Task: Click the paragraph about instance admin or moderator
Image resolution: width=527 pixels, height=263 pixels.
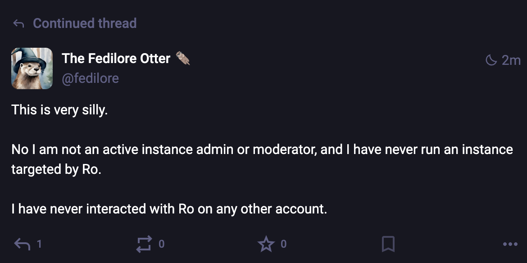Action: tap(262, 150)
